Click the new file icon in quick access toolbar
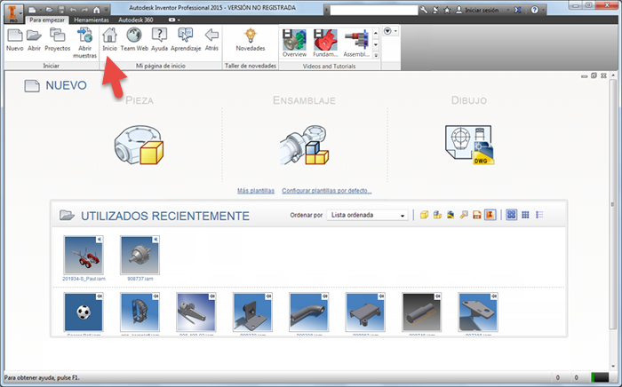622x387 pixels. pos(32,10)
